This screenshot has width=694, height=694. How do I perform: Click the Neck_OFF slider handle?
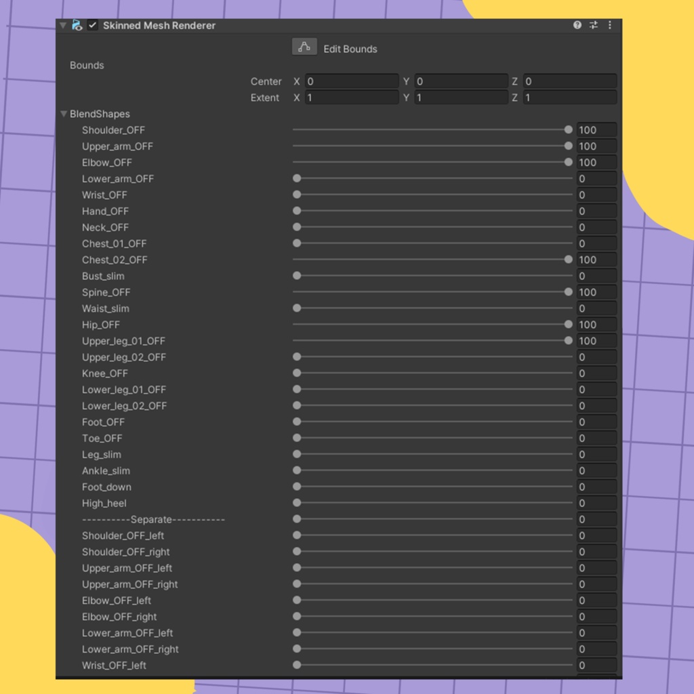(x=297, y=227)
